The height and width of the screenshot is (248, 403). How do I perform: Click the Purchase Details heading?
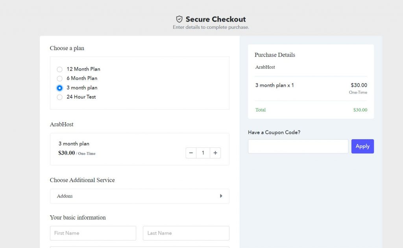(275, 55)
